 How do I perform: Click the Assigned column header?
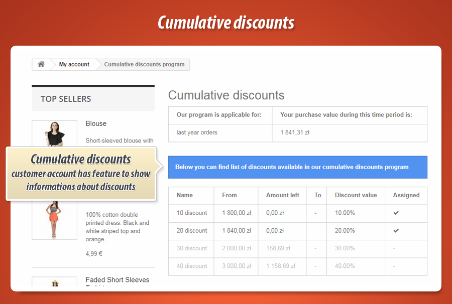(x=406, y=195)
